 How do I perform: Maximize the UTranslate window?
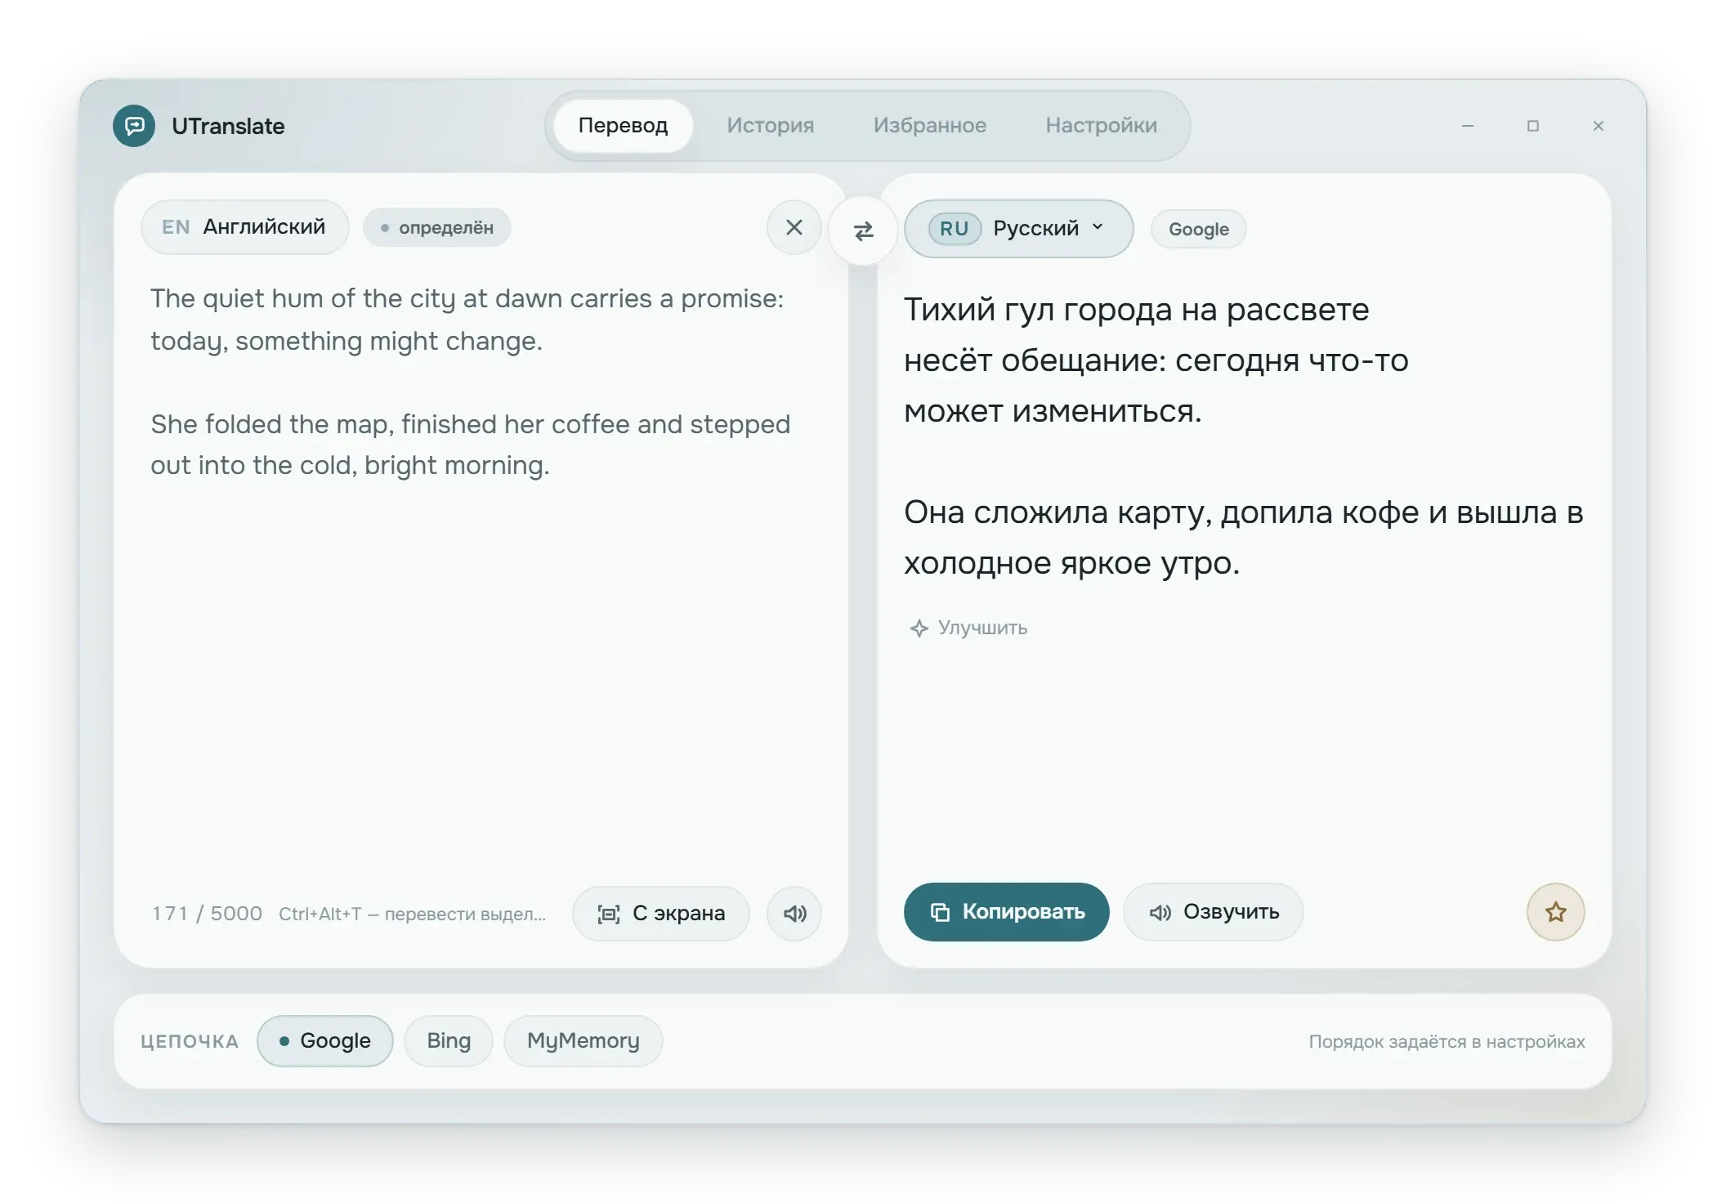point(1533,126)
